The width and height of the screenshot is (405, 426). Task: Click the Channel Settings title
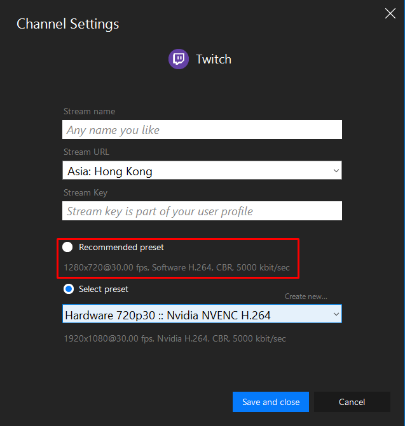(x=68, y=24)
